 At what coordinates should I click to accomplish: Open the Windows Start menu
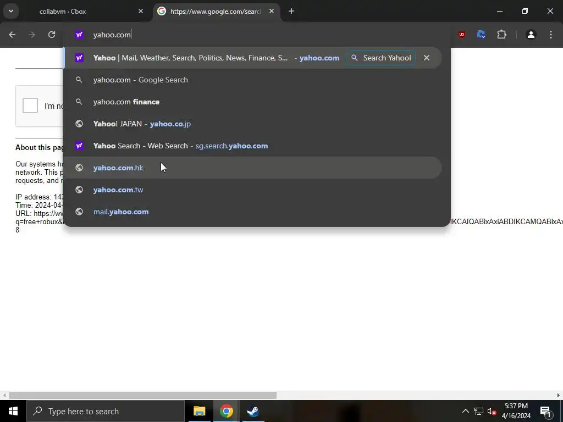pyautogui.click(x=13, y=411)
